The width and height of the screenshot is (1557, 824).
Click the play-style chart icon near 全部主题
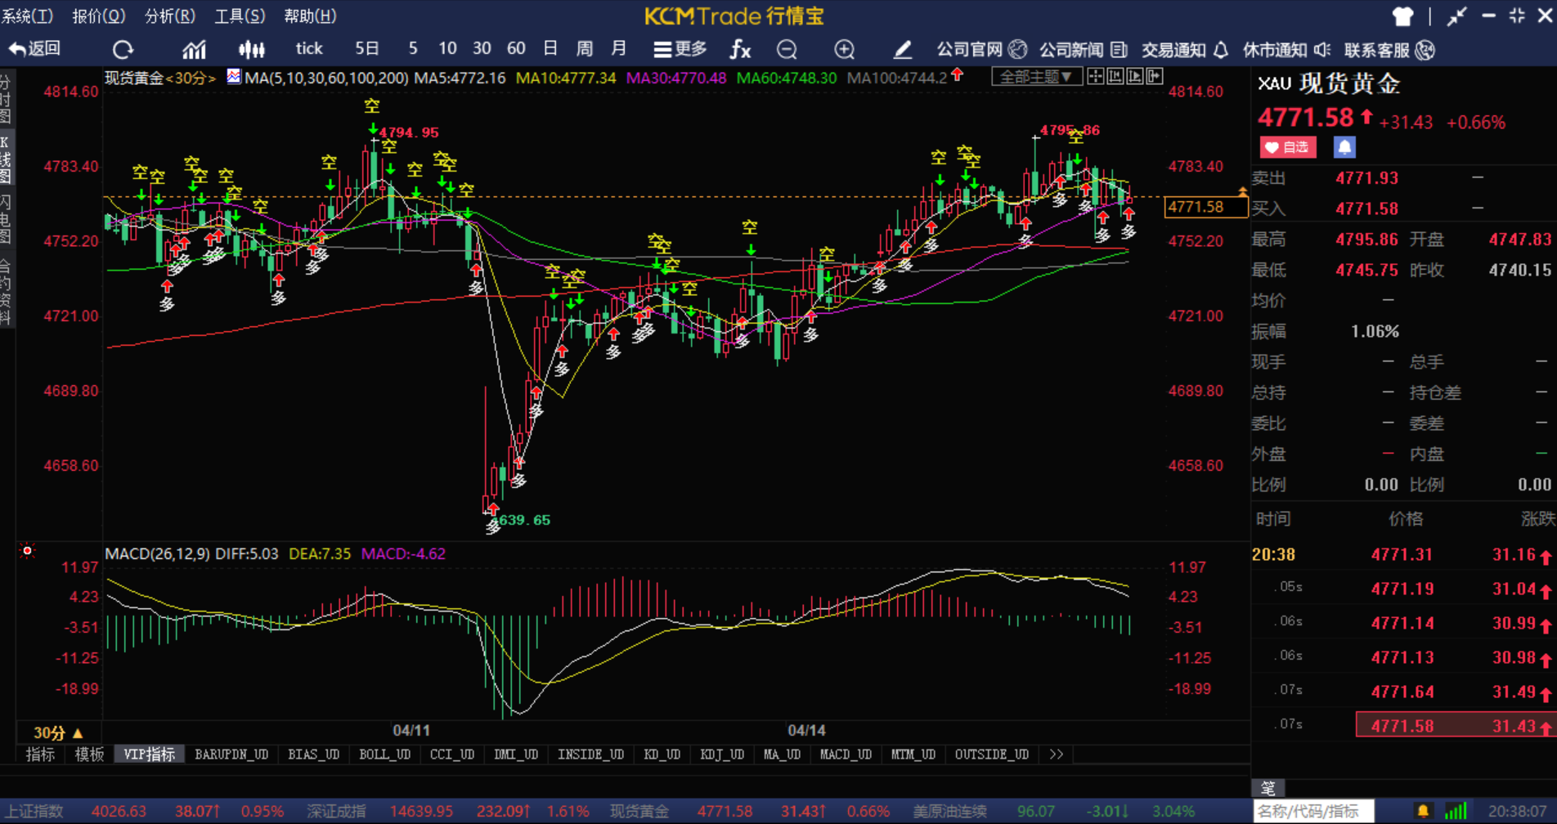1135,76
